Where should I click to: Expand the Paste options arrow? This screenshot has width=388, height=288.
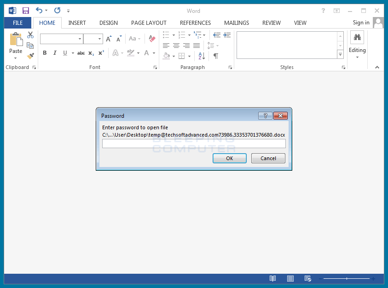[15, 58]
